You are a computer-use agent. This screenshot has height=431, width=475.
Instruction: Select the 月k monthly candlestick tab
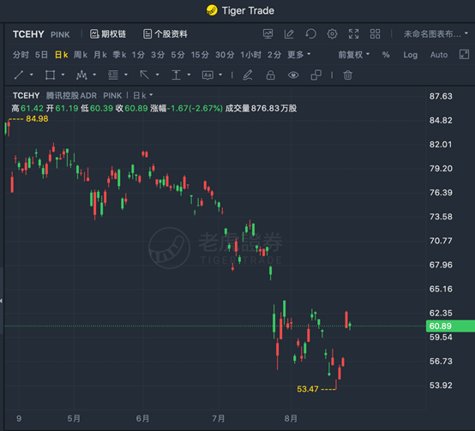pyautogui.click(x=100, y=55)
